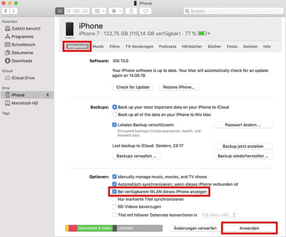The height and width of the screenshot is (237, 286).
Task: Switch to the Musik tab
Action: (98, 47)
